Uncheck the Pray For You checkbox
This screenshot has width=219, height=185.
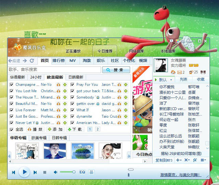[x=72, y=85]
